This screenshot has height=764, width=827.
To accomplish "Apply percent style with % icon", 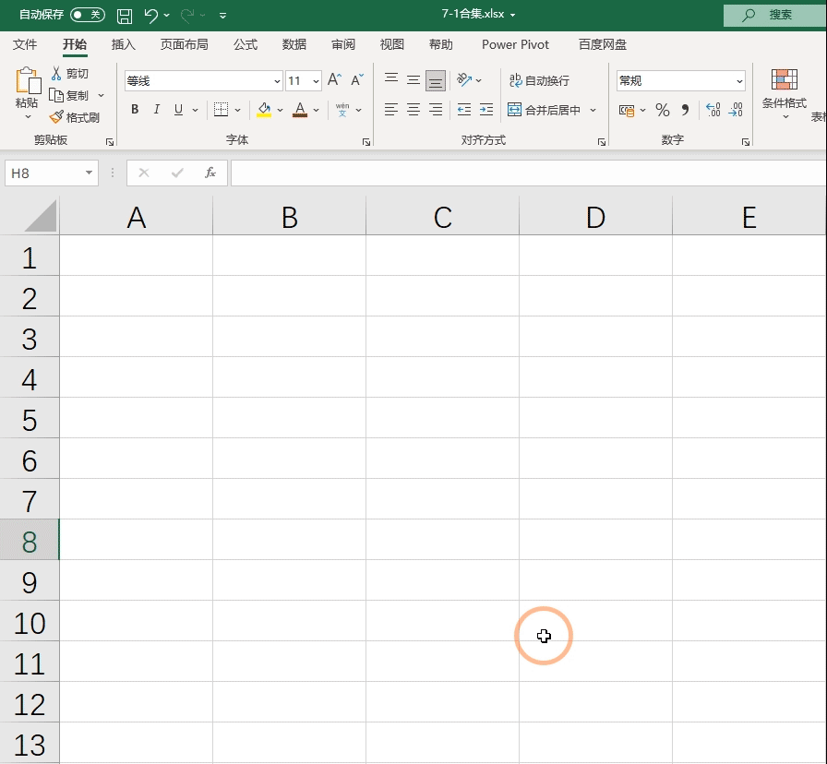I will tap(663, 110).
